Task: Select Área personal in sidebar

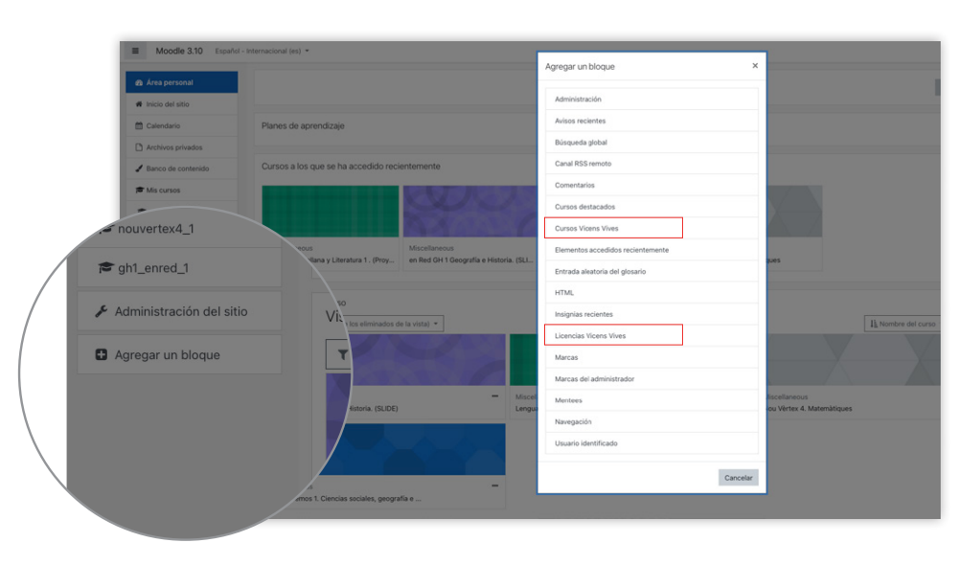Action: pos(182,82)
